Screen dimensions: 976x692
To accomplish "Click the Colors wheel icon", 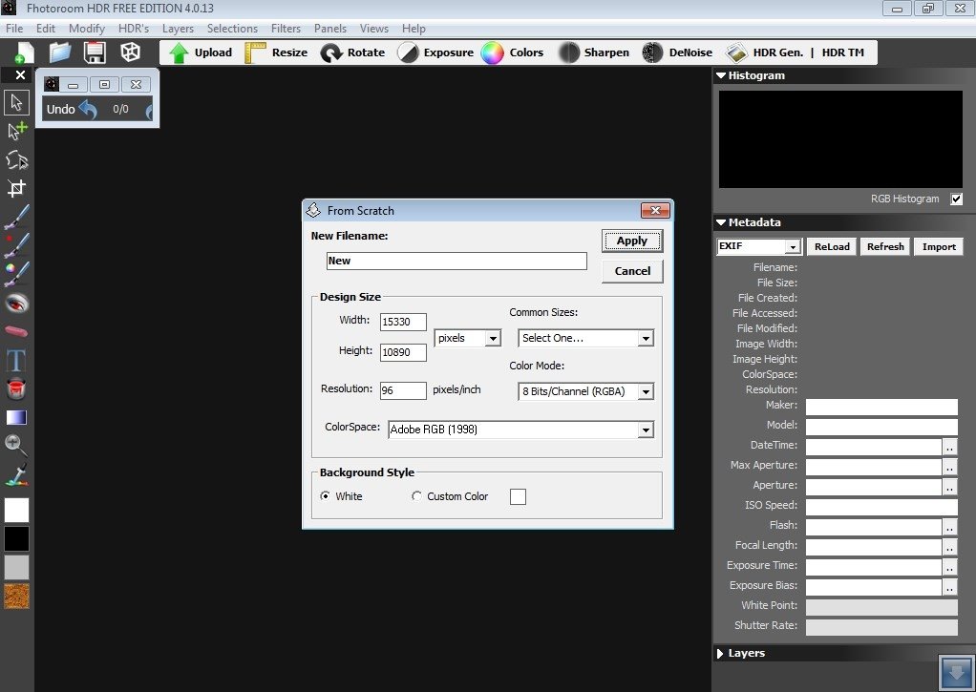I will (492, 52).
